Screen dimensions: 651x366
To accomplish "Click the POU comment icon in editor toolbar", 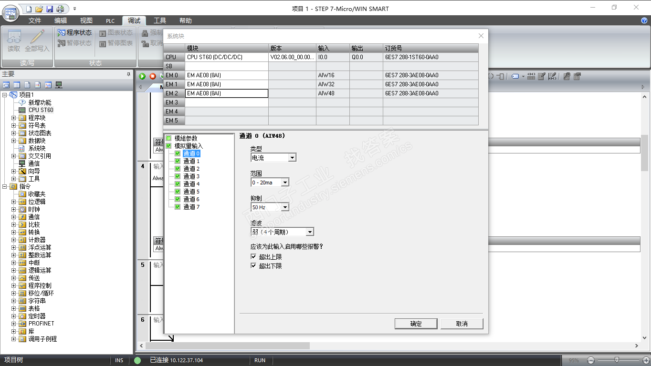I will (x=541, y=76).
